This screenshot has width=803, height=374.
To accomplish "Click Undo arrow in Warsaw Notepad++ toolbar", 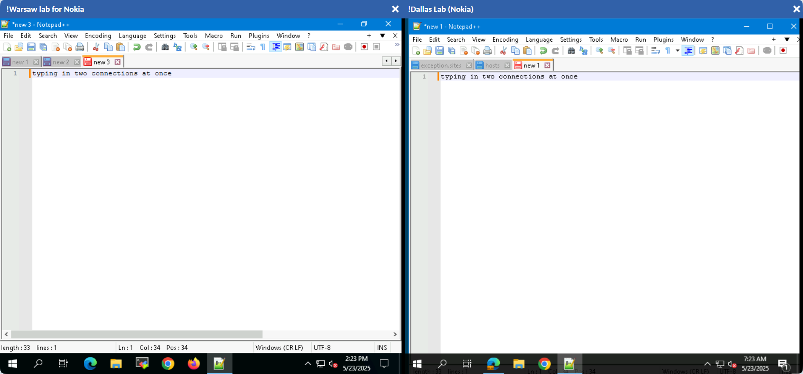I will 137,47.
